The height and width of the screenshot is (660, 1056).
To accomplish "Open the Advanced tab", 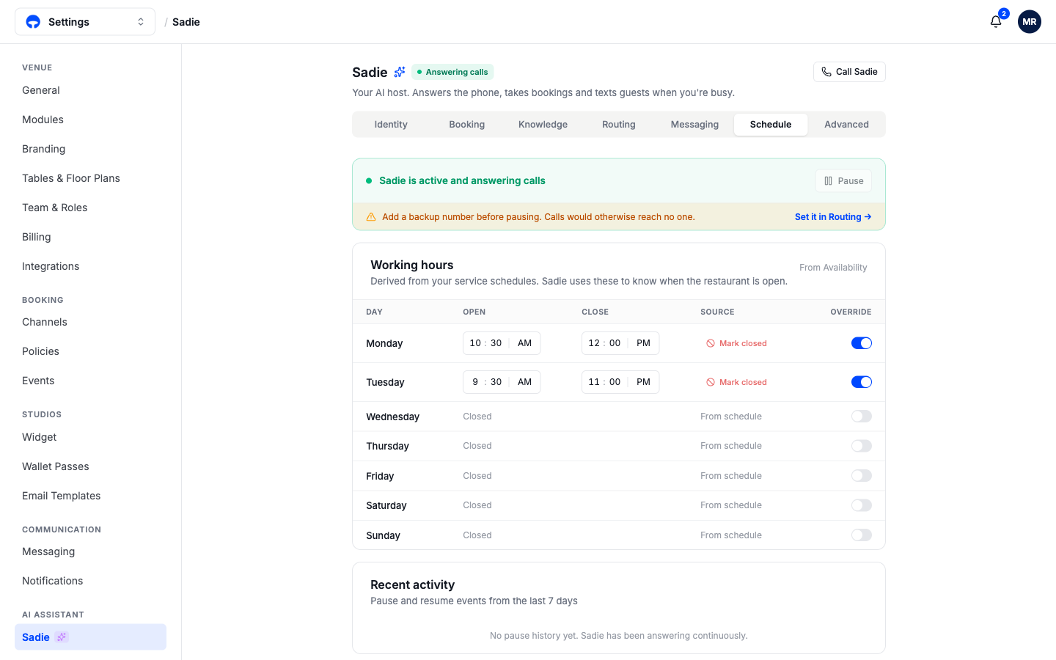I will click(846, 125).
